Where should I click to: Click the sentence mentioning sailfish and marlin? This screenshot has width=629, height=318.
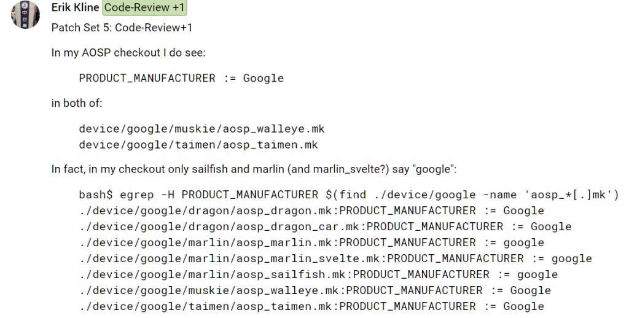pyautogui.click(x=254, y=169)
